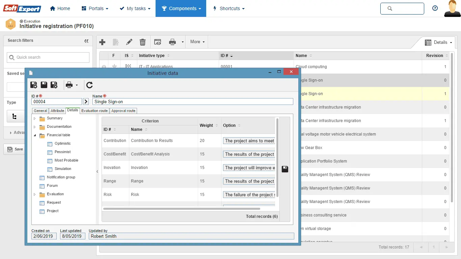Click the save disk icon beside criteria table
Image resolution: width=461 pixels, height=259 pixels.
[285, 169]
